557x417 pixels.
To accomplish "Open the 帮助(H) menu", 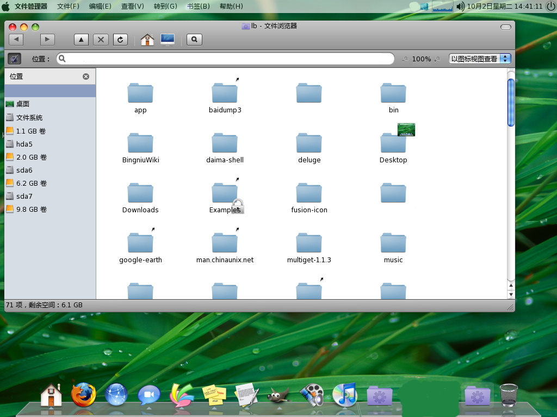I will 231,7.
